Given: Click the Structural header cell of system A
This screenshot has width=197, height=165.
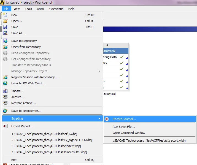Looking at the screenshot, I should pos(116,51).
